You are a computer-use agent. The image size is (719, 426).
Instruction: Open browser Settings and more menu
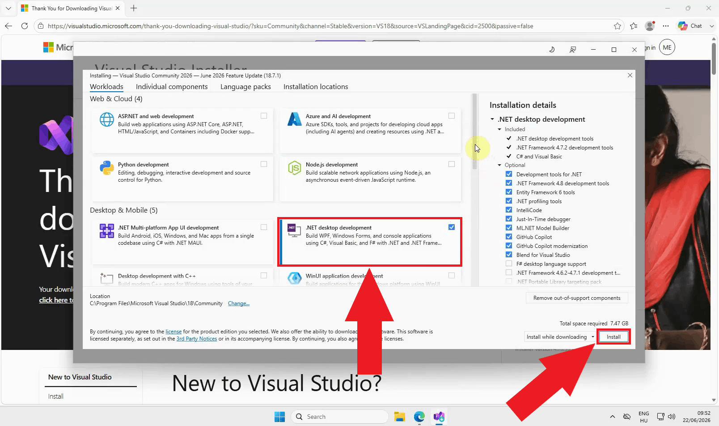pos(666,26)
